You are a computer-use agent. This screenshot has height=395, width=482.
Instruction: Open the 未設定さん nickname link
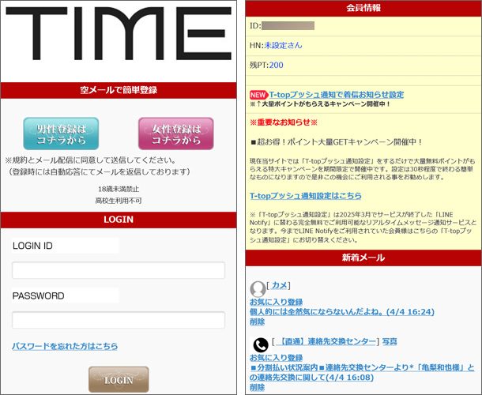tap(284, 45)
